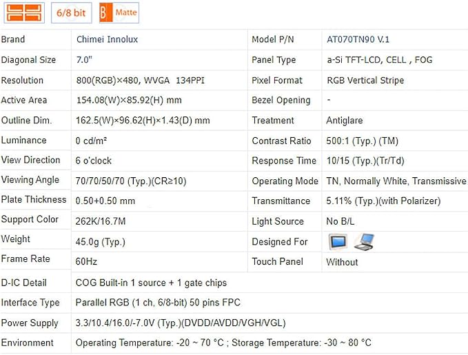468x355 pixels.
Task: Click the 162.5(W)×96.62(H)×1.43(D) mm value
Action: (x=143, y=121)
